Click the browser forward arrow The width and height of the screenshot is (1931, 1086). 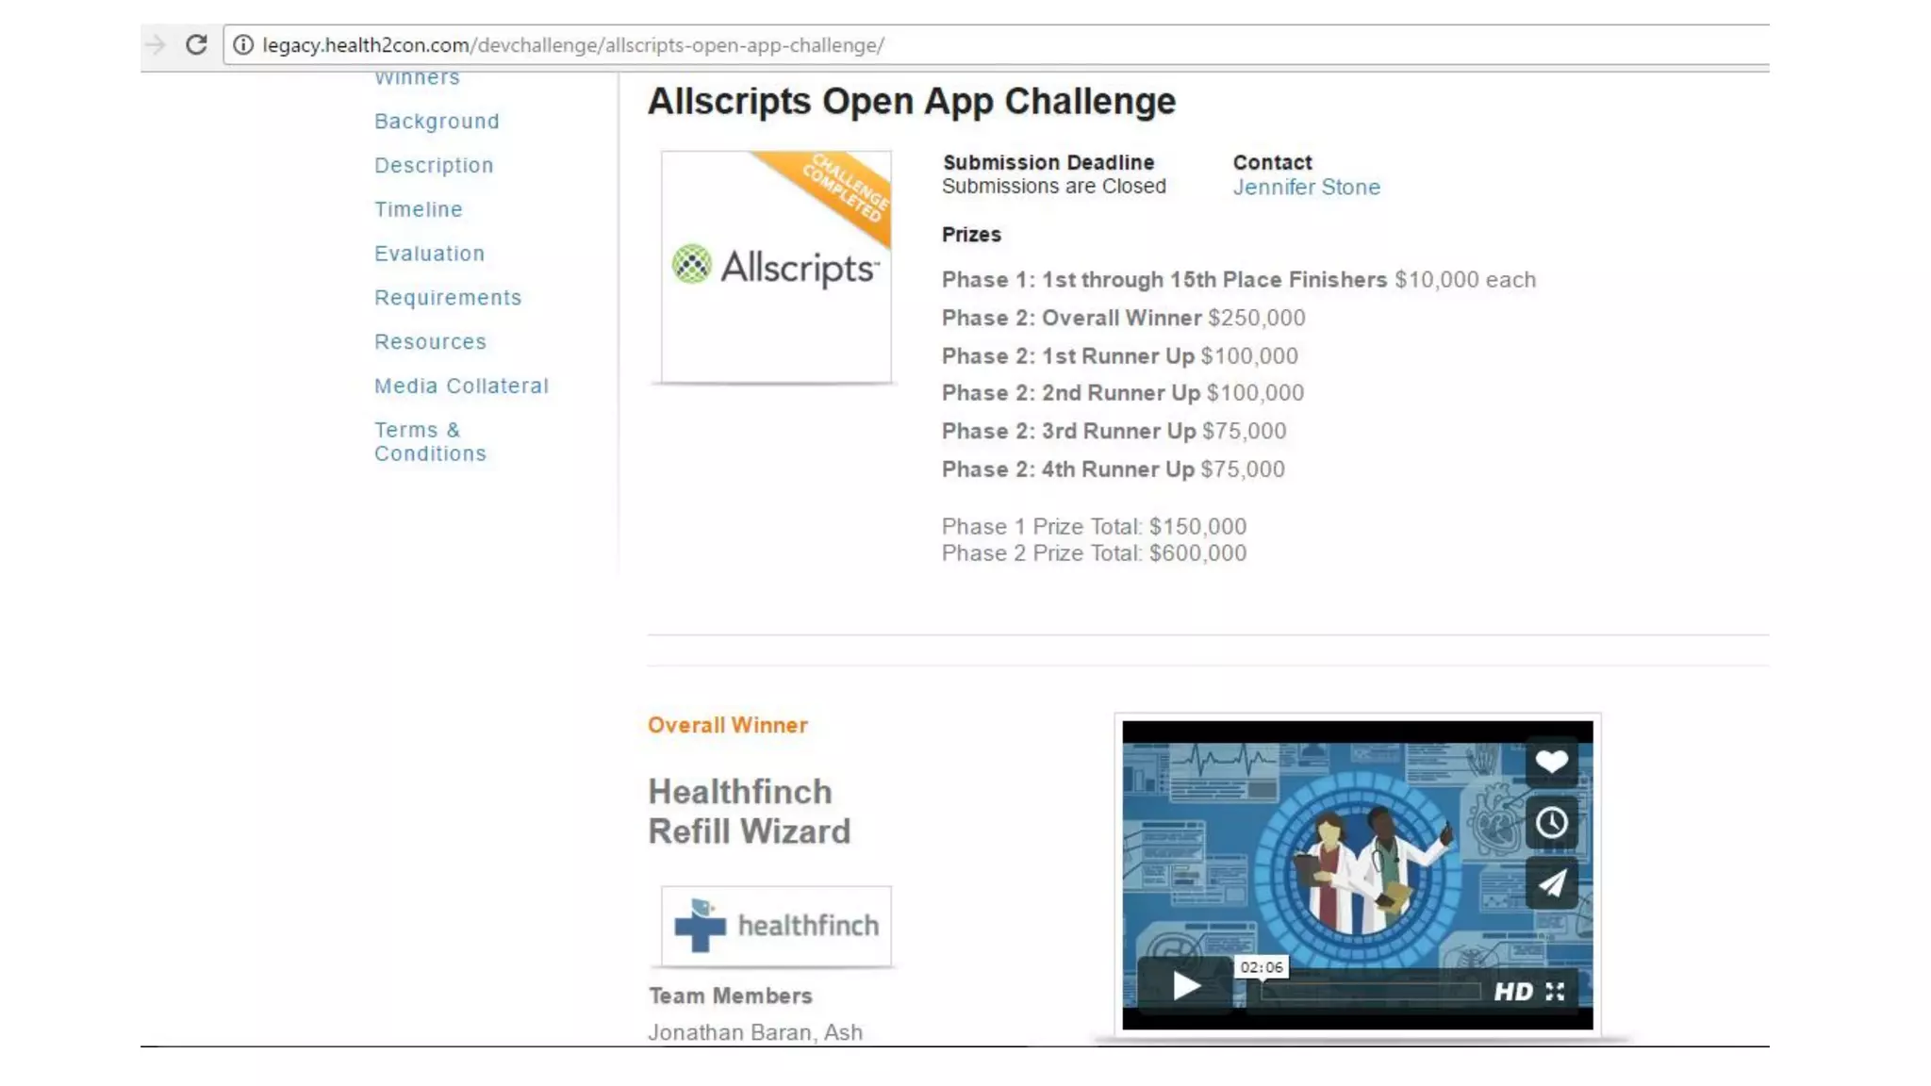point(156,44)
